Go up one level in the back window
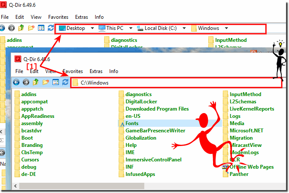The width and height of the screenshot is (289, 193). (x=21, y=28)
